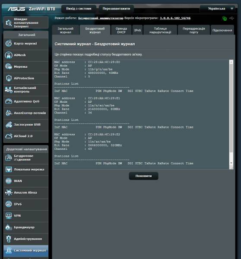241x259 pixels.
Task: Click the Amazon Alexa icon
Action: [9, 193]
